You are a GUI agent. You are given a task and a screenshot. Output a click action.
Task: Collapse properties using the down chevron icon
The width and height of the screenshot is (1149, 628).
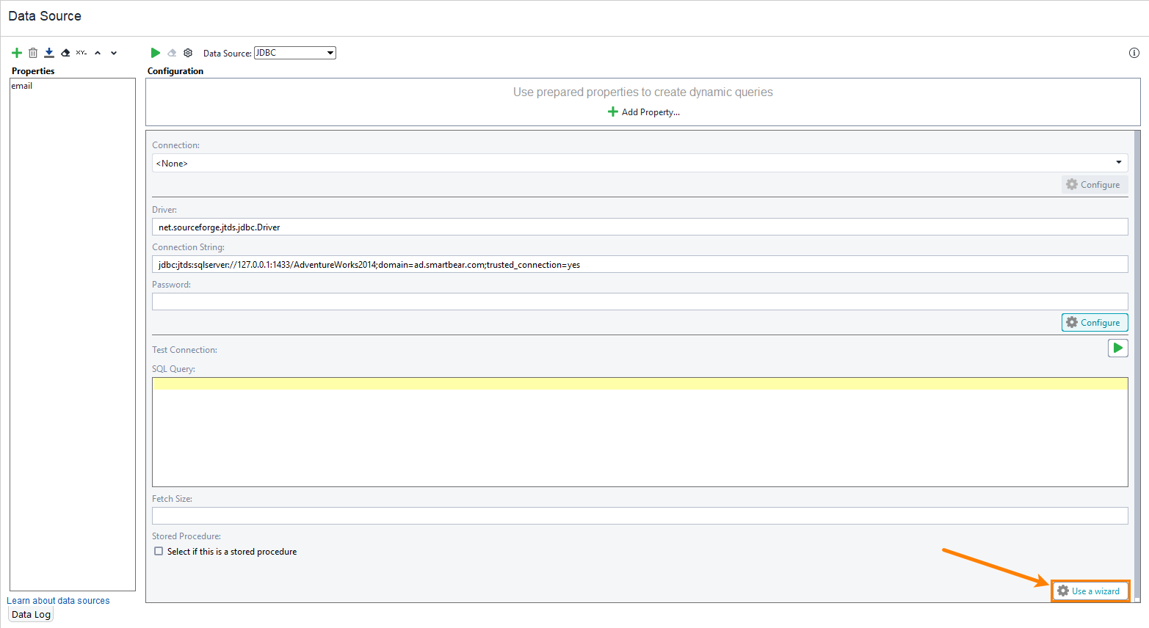coord(113,52)
